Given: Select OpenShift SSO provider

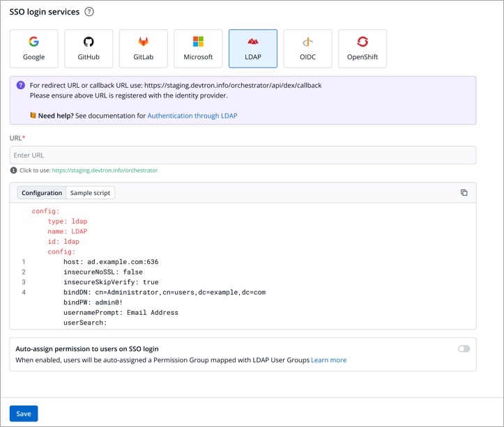Looking at the screenshot, I should point(362,49).
